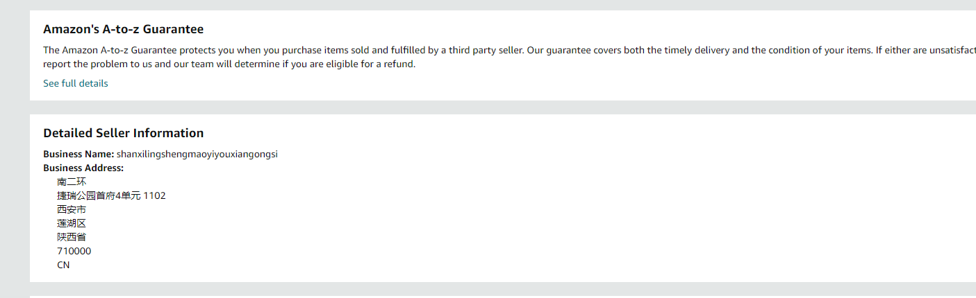
Task: Click the Business Address label
Action: click(83, 168)
